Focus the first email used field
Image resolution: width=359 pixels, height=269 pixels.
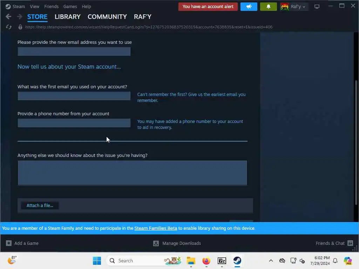pyautogui.click(x=74, y=96)
